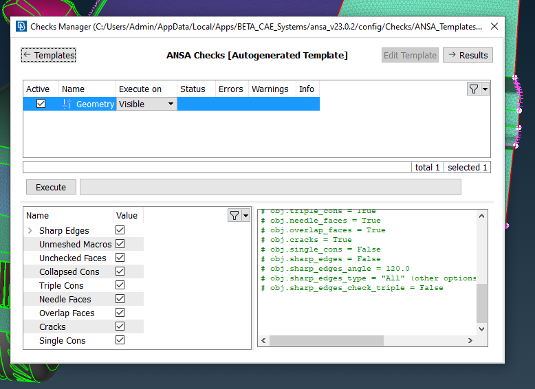Click the script pane scroll down arrow
Screen dimensions: 535x389
click(481, 329)
